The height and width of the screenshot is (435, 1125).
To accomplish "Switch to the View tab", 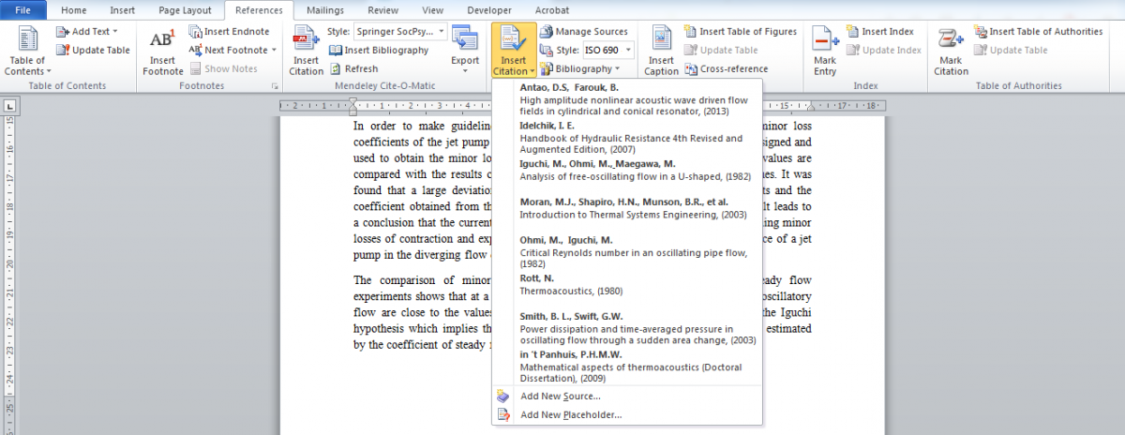I will 433,10.
